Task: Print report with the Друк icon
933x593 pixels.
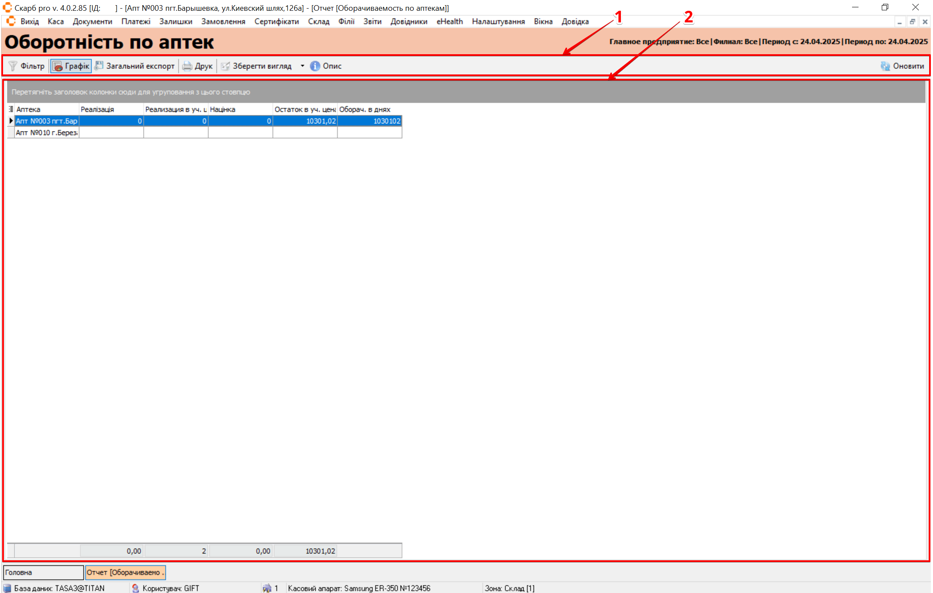Action: pos(187,66)
